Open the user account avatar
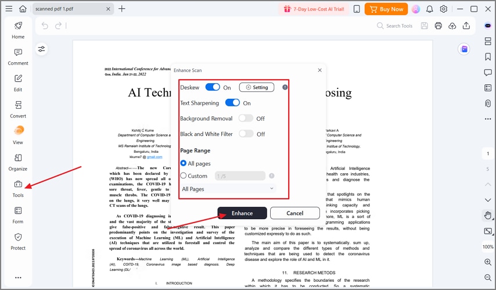 click(x=416, y=9)
